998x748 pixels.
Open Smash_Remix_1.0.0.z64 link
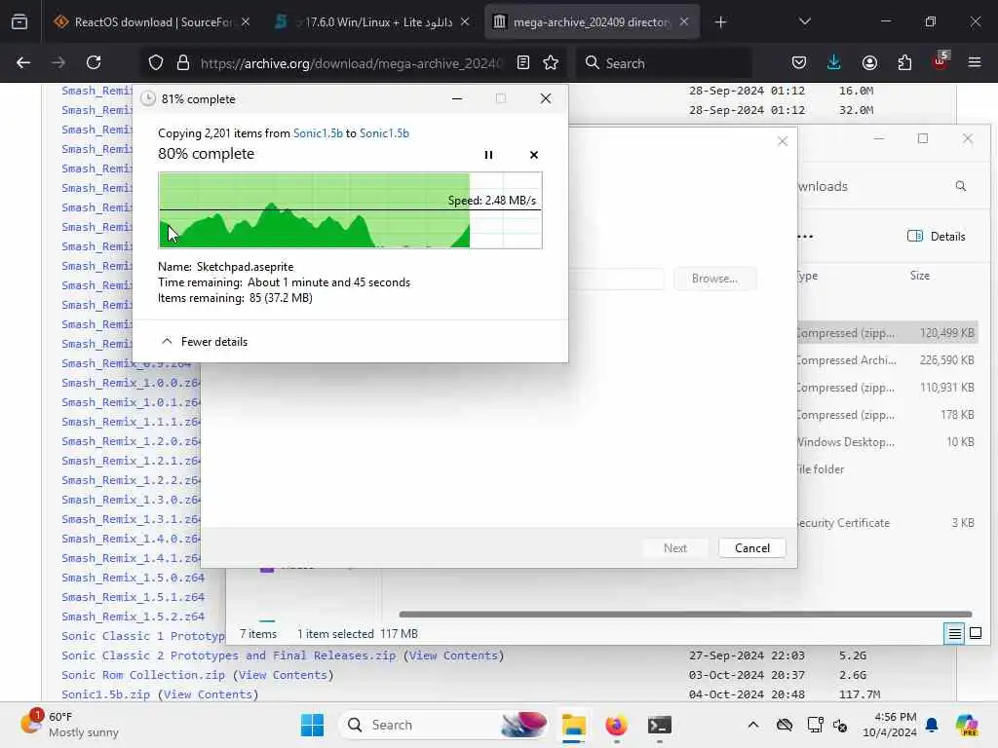point(131,383)
